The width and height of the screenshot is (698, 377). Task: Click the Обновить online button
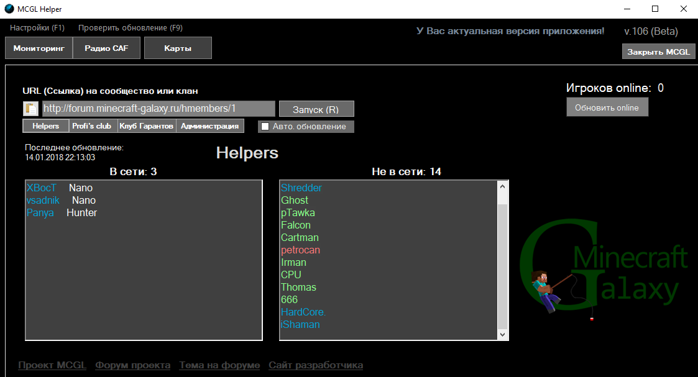[x=607, y=107]
